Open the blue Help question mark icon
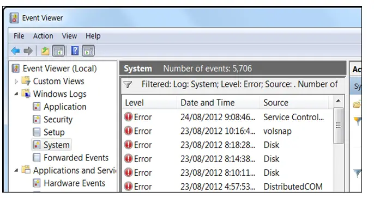374x198 pixels. (x=75, y=51)
